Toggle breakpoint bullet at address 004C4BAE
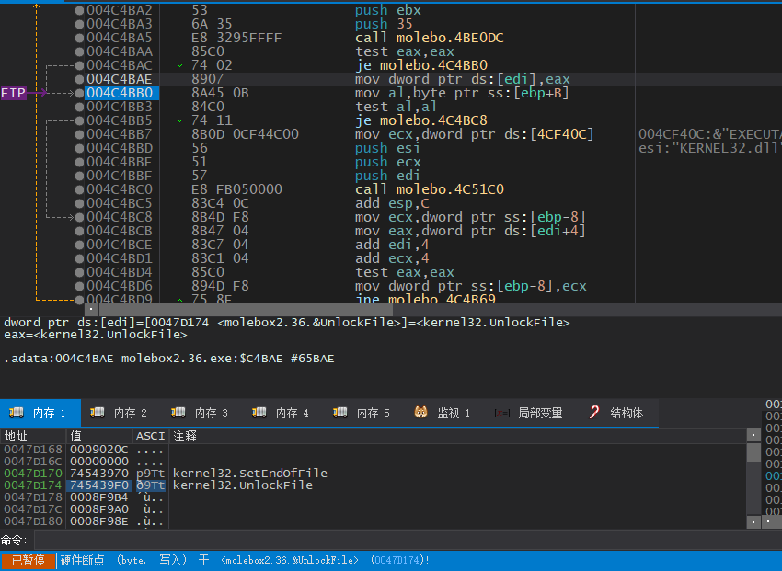The height and width of the screenshot is (571, 782). 79,79
